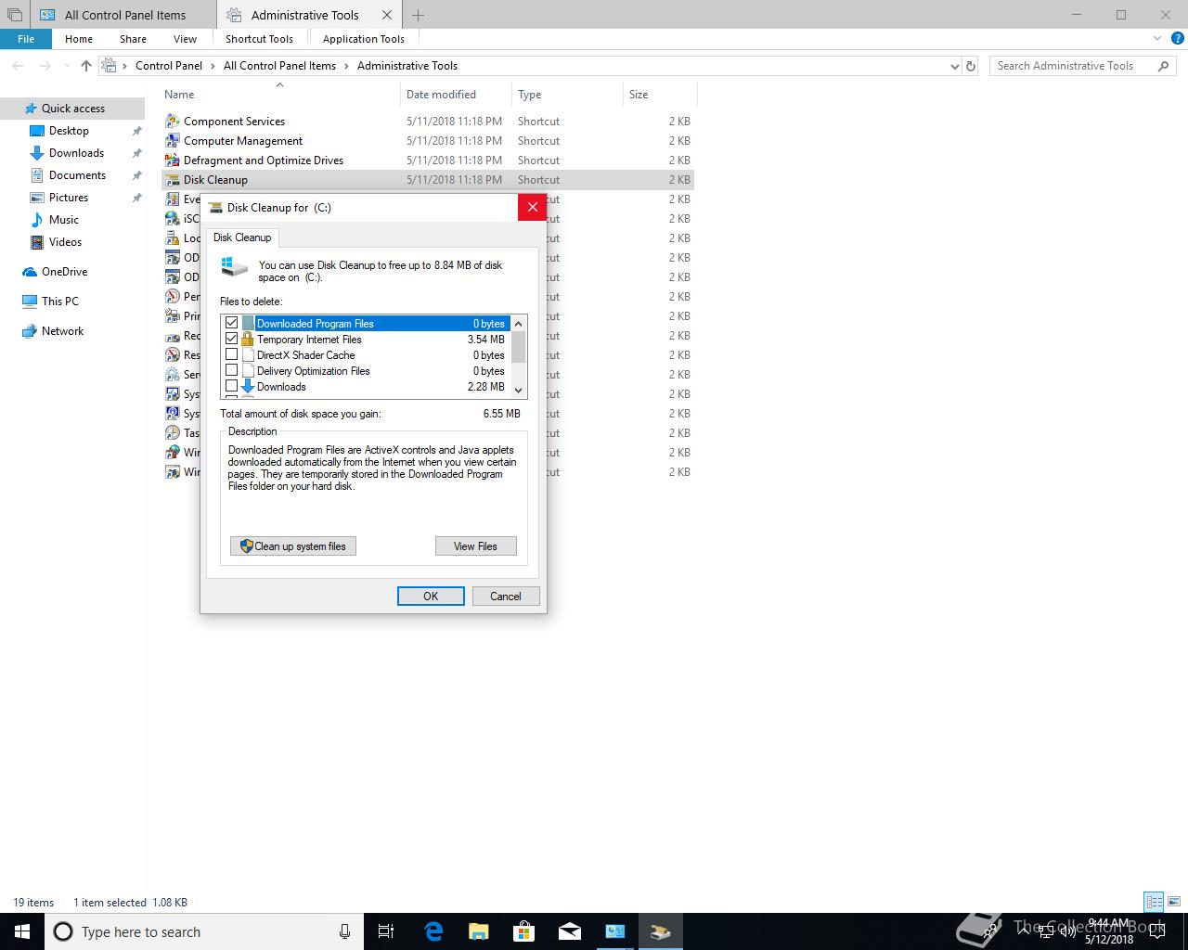Open the Share ribbon tab
The height and width of the screenshot is (950, 1188).
click(133, 39)
